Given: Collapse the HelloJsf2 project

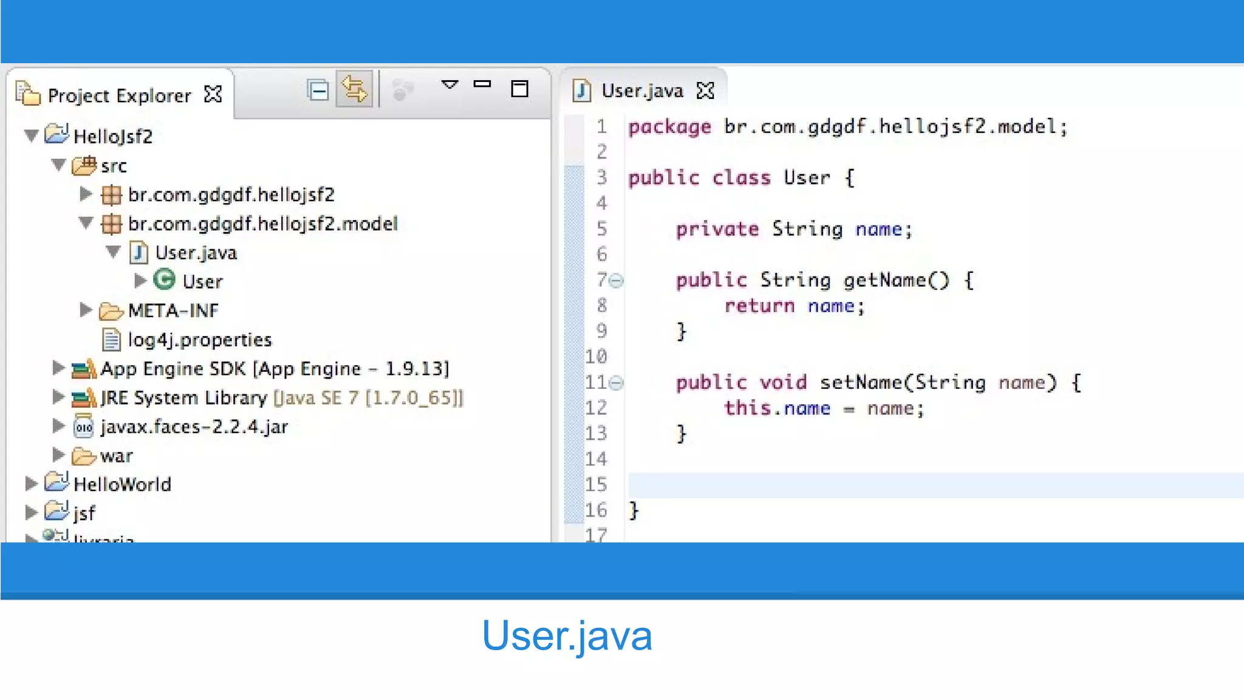Looking at the screenshot, I should pyautogui.click(x=31, y=136).
